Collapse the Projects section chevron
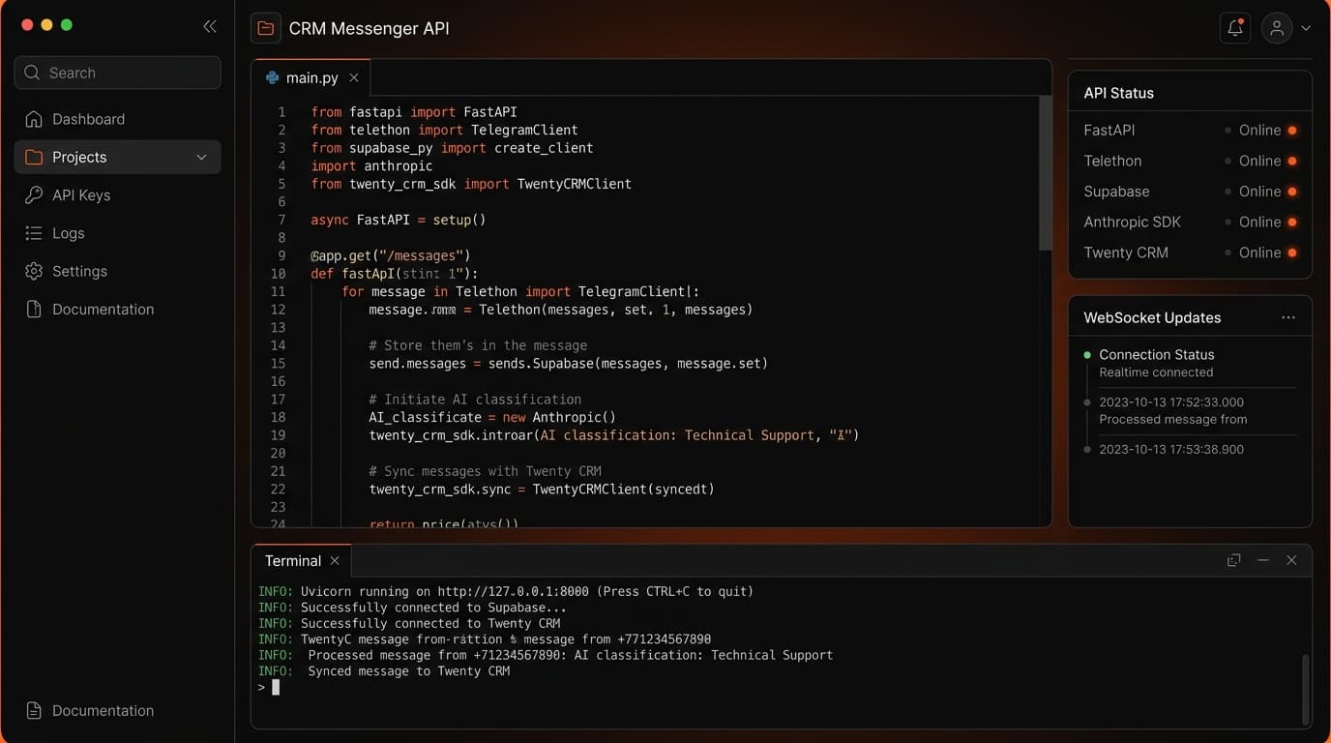Image resolution: width=1331 pixels, height=743 pixels. pyautogui.click(x=201, y=157)
